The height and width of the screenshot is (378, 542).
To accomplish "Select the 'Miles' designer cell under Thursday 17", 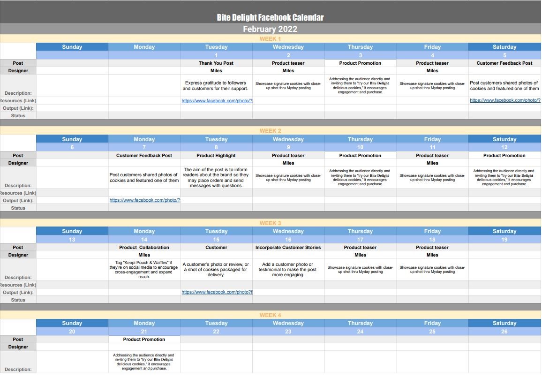I will point(360,255).
